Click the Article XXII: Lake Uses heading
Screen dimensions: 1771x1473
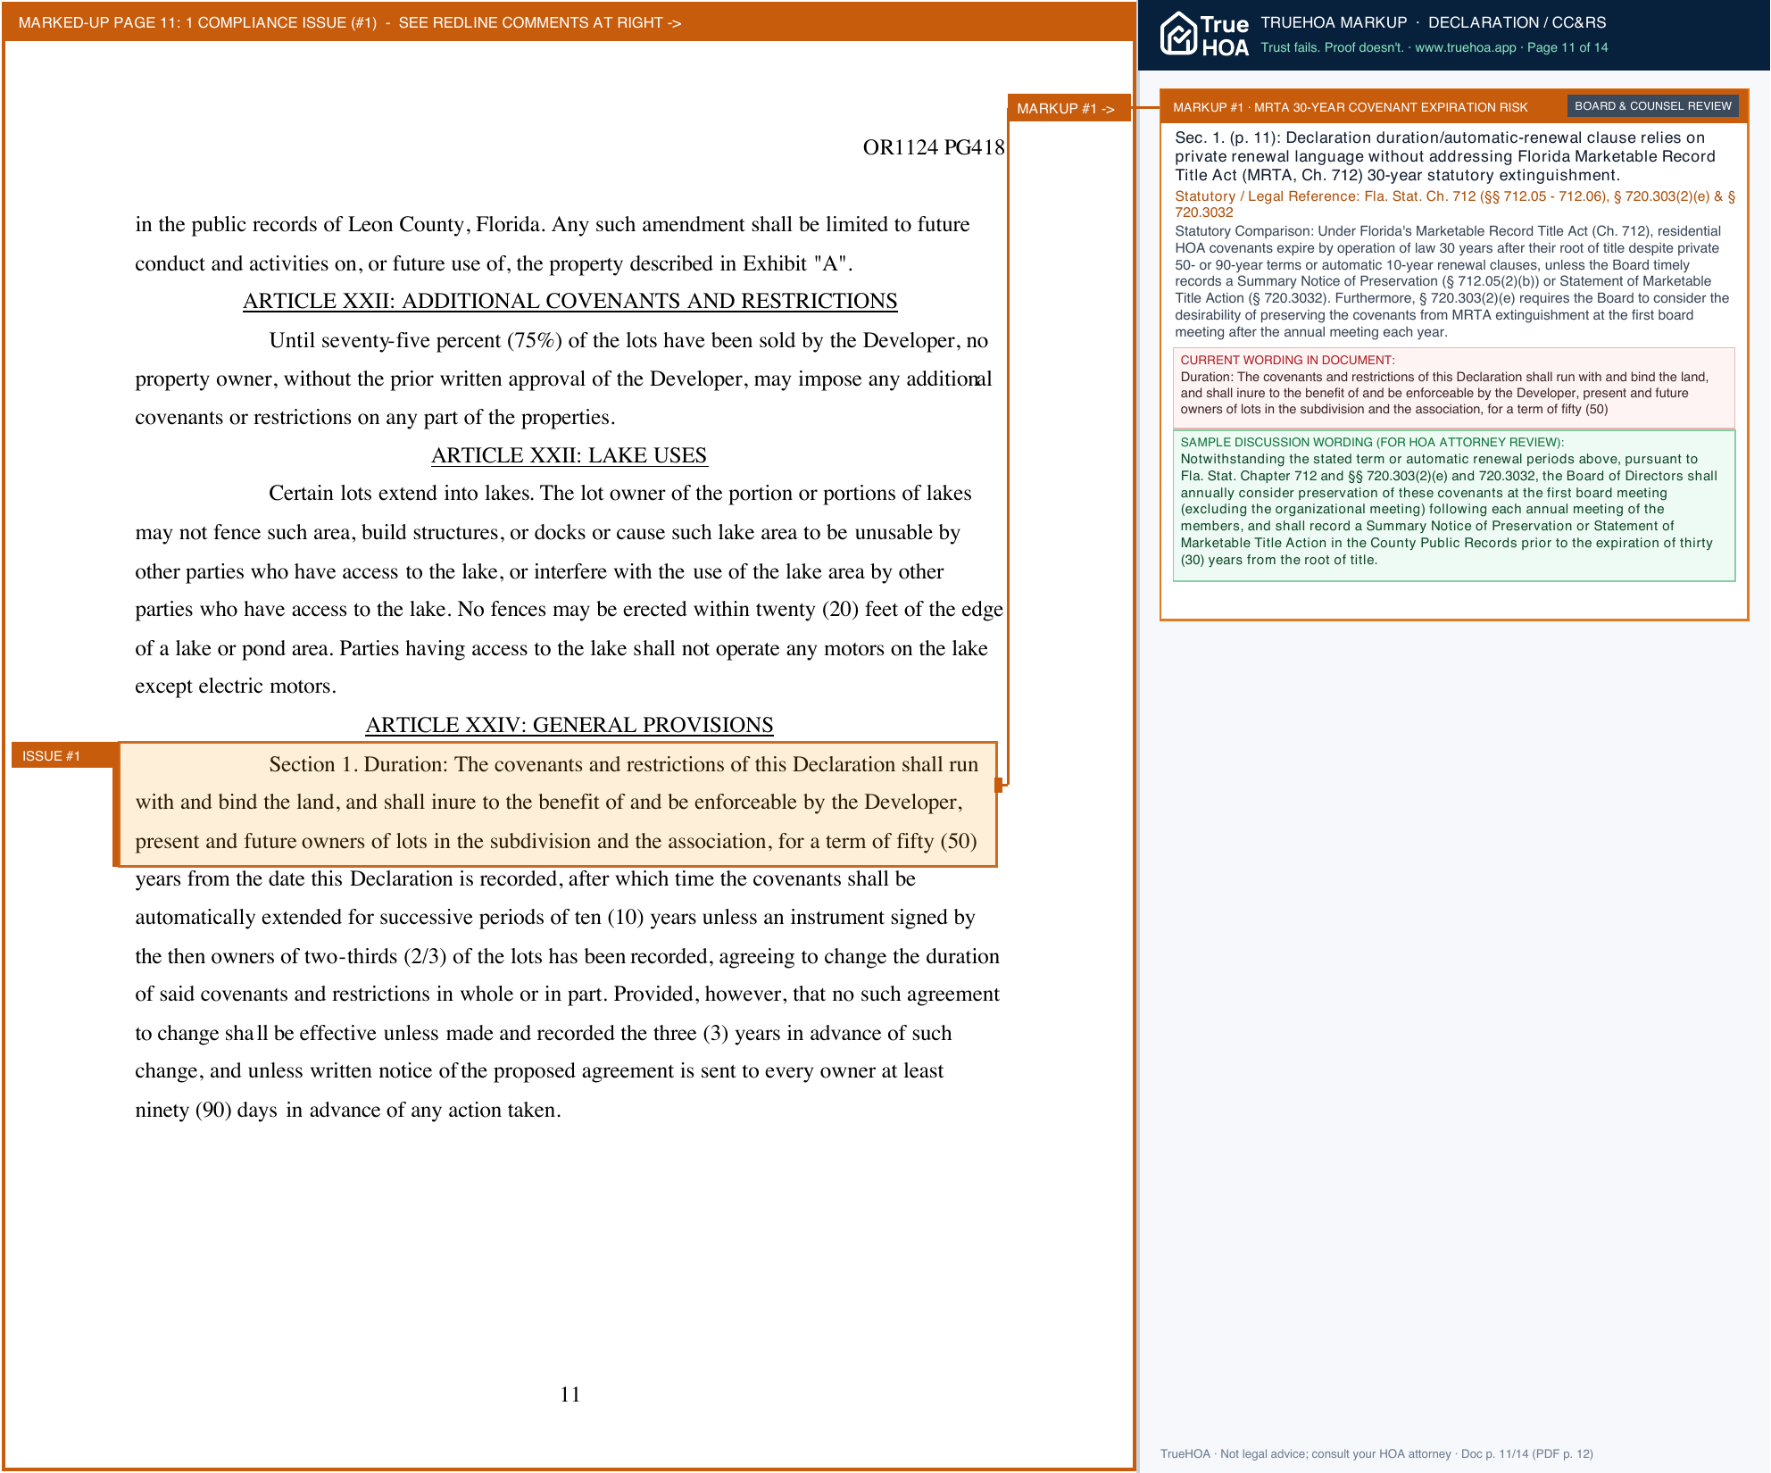570,455
